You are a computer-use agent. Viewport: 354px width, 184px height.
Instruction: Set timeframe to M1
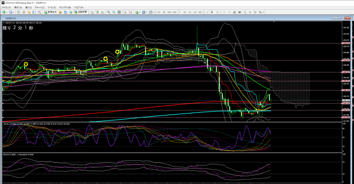[x=159, y=12]
